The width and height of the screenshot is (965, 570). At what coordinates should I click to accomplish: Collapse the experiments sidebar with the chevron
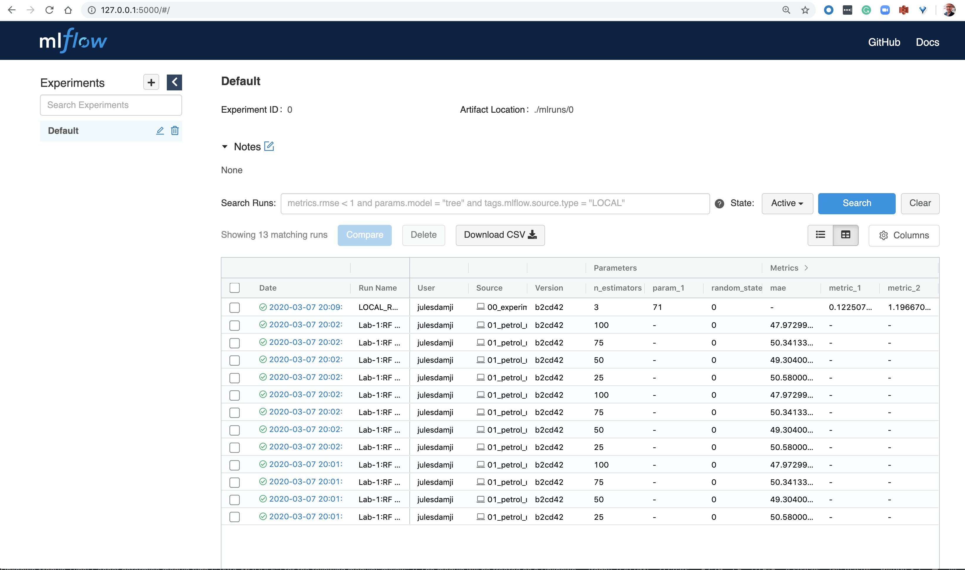pyautogui.click(x=174, y=82)
